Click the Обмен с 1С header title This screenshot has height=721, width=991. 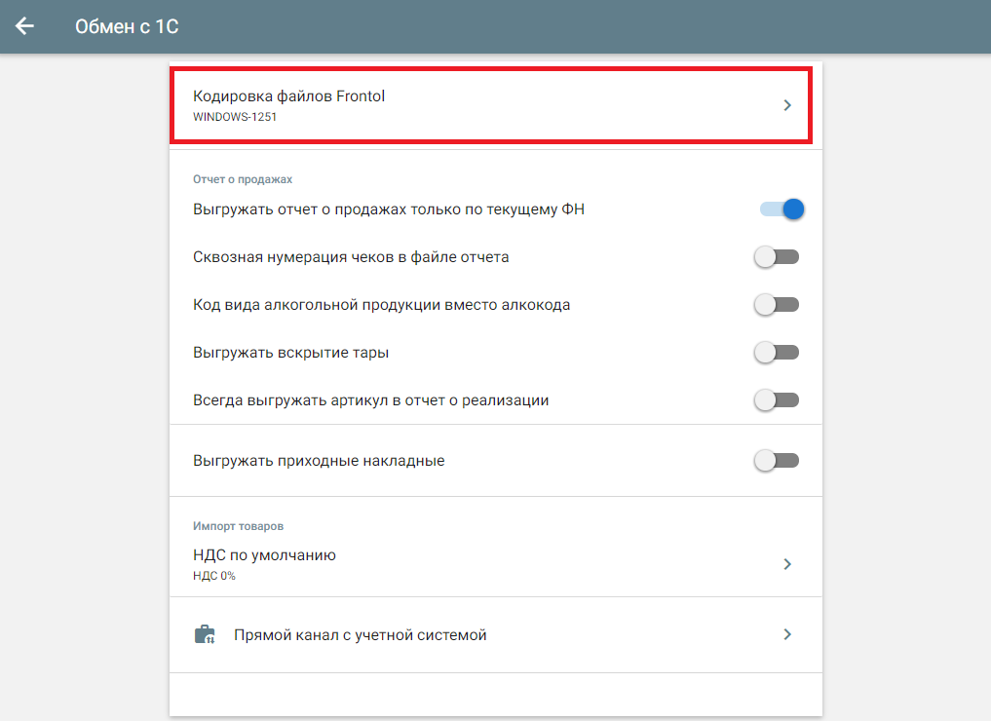tap(127, 26)
